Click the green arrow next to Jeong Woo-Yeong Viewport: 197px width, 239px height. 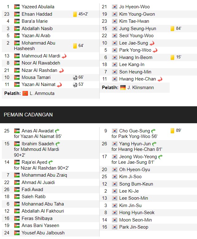pyautogui.click(x=160, y=157)
